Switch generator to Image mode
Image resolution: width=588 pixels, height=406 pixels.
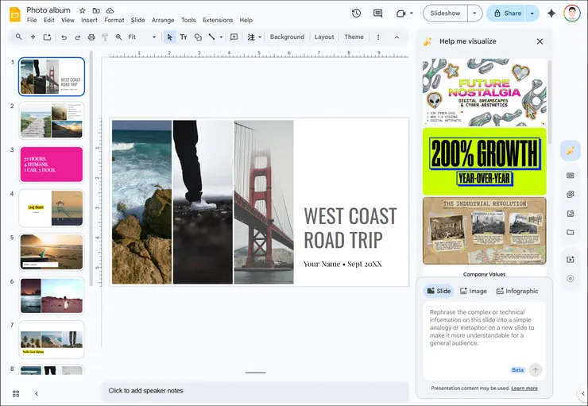coord(473,291)
